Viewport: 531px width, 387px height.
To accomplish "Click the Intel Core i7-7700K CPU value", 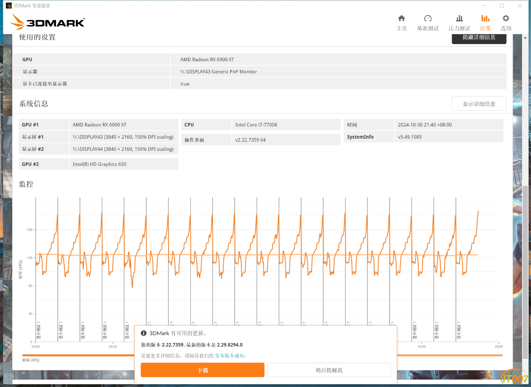I will click(x=256, y=125).
